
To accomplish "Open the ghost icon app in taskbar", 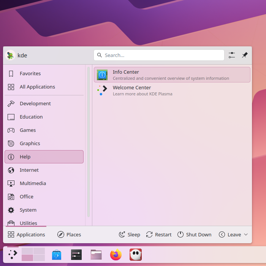I will tap(136, 255).
